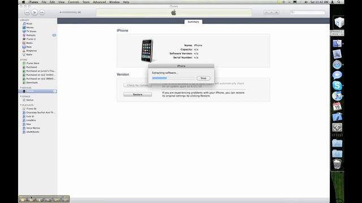Switch to Cover Flow view
This screenshot has height=203, width=362.
click(x=277, y=12)
